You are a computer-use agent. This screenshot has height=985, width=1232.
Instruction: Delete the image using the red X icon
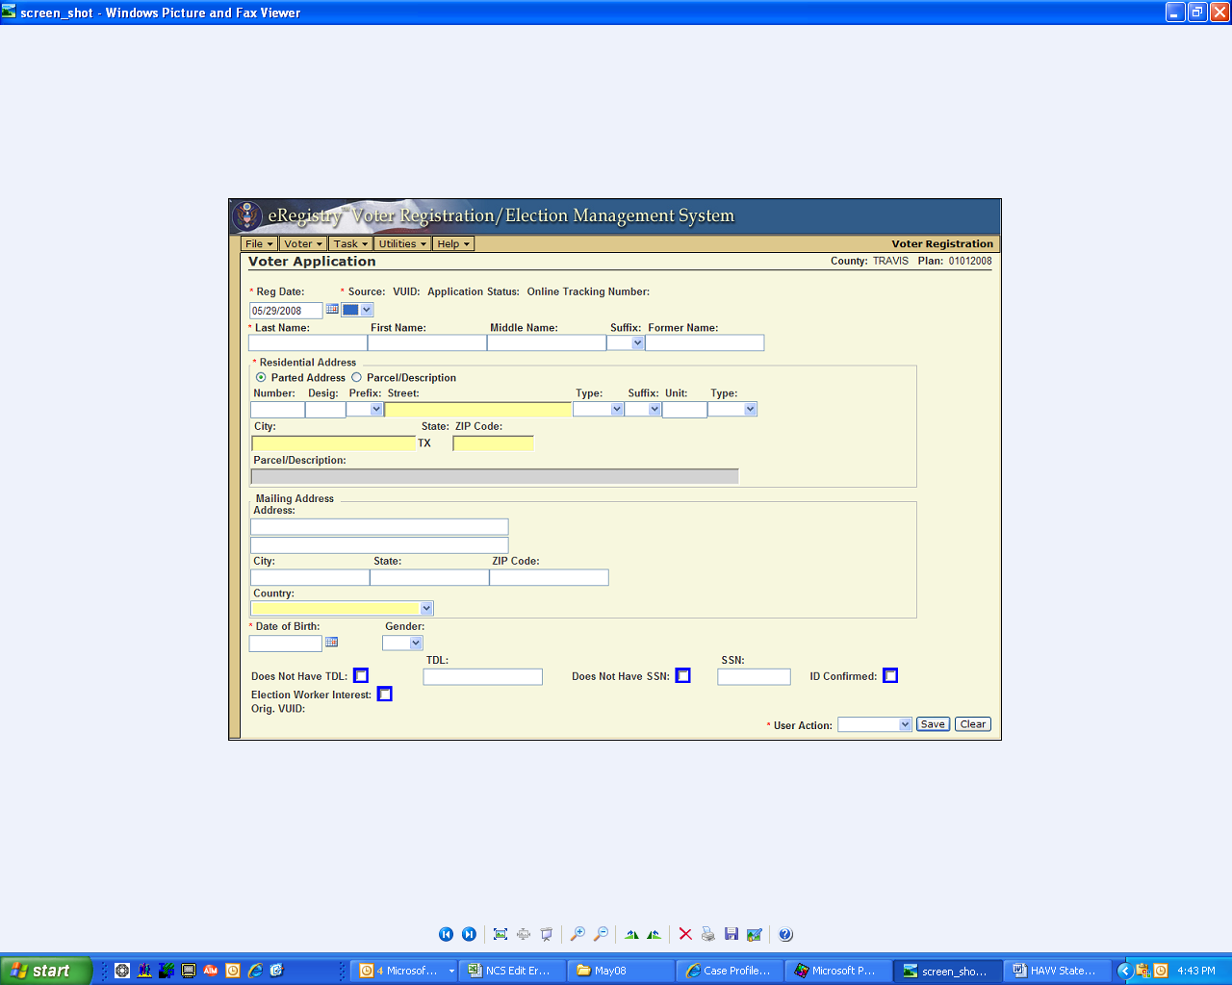[x=685, y=934]
